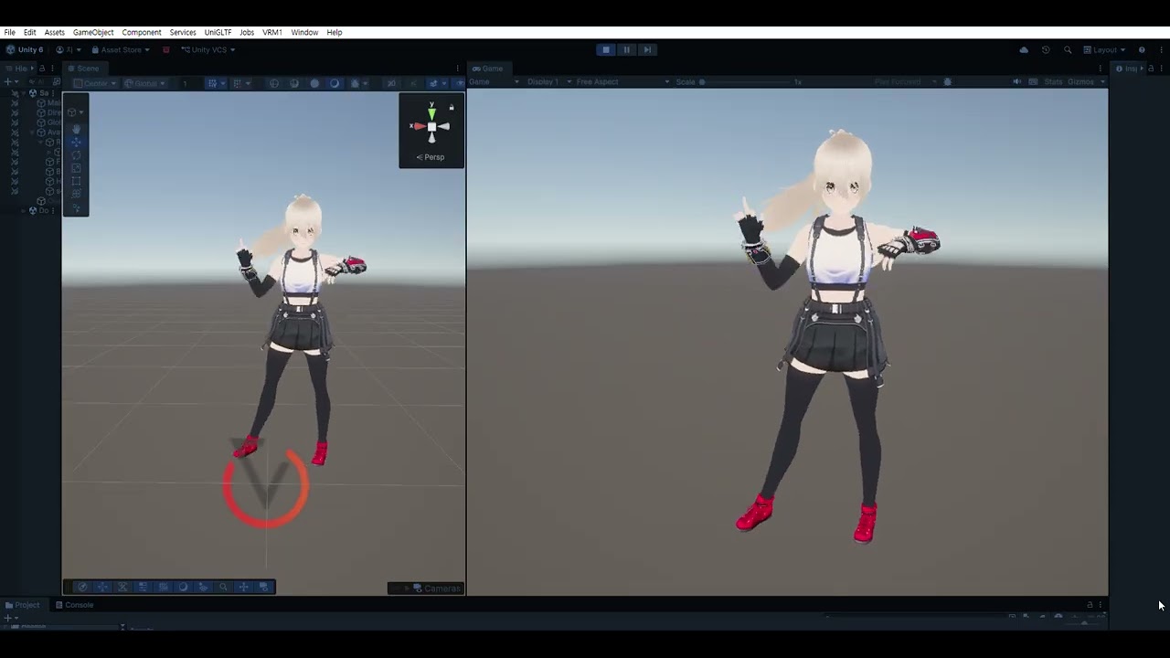Click the red X axis gizmo cone
This screenshot has height=658, width=1170.
point(420,126)
